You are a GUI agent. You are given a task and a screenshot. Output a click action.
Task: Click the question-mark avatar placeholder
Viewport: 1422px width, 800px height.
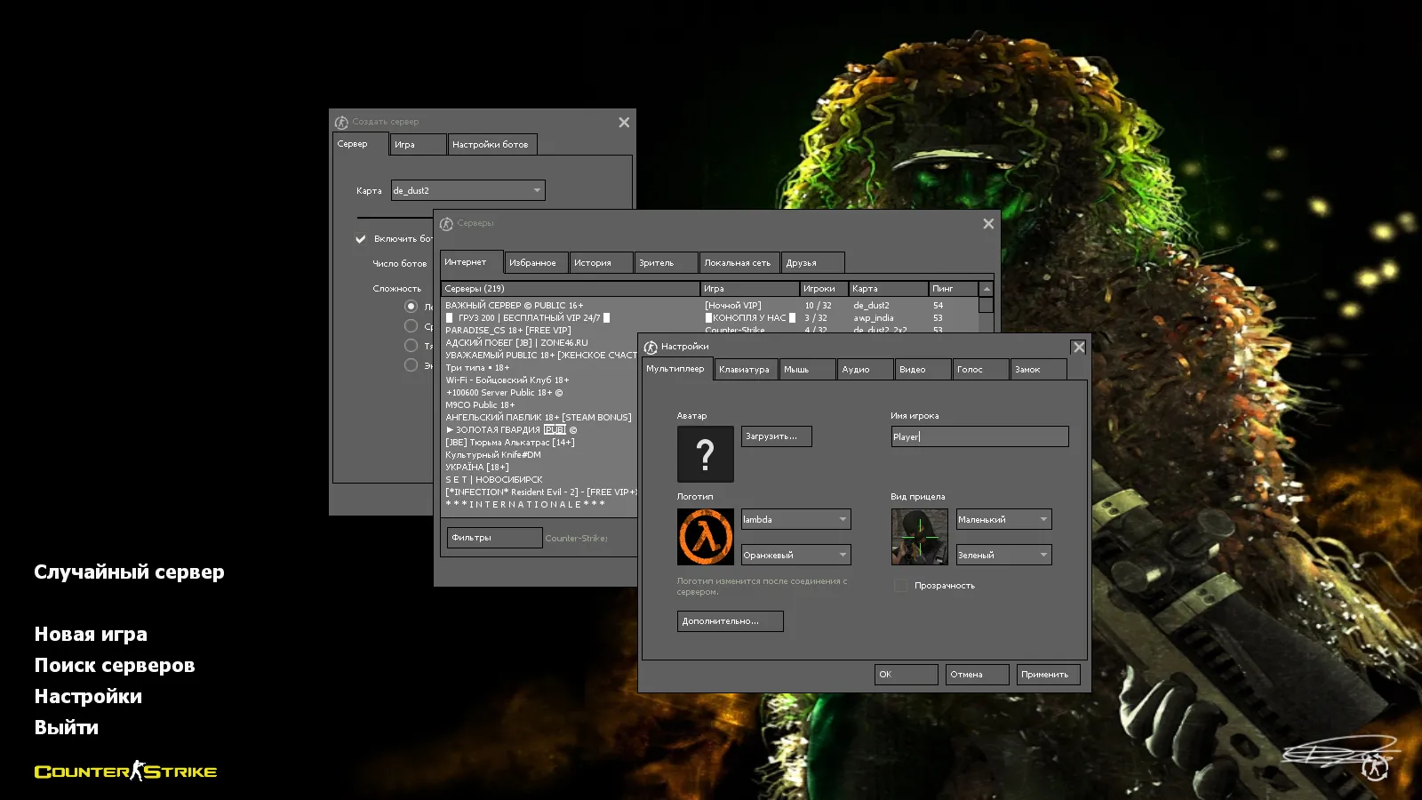pyautogui.click(x=705, y=454)
